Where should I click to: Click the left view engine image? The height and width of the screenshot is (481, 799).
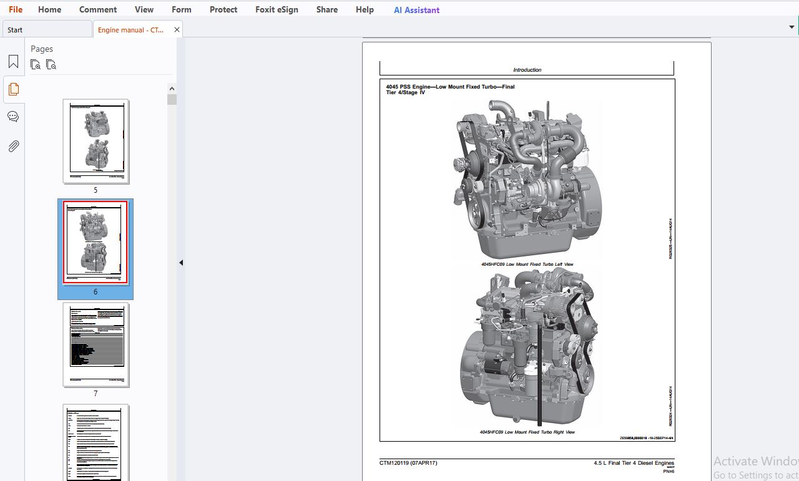[527, 179]
